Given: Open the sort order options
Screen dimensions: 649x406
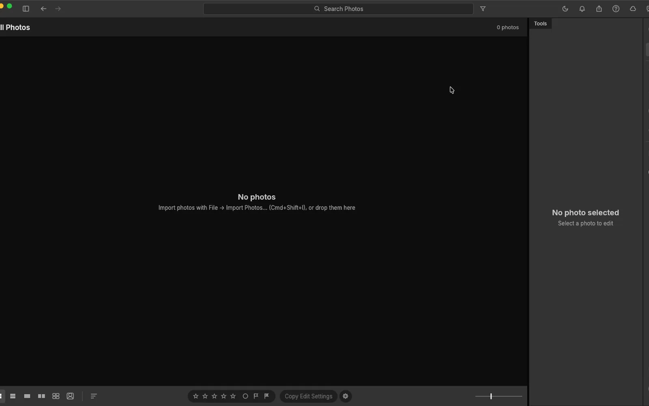Looking at the screenshot, I should click(x=94, y=396).
